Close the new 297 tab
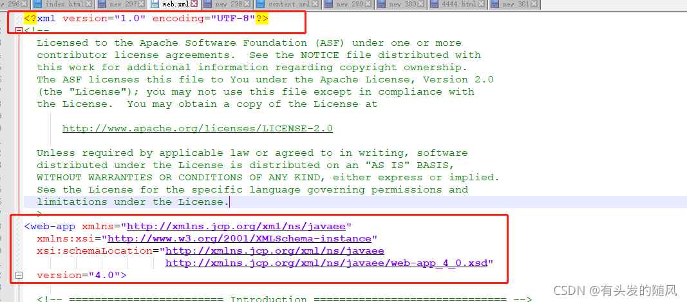Screen dimensions: 687x302 (x=141, y=5)
